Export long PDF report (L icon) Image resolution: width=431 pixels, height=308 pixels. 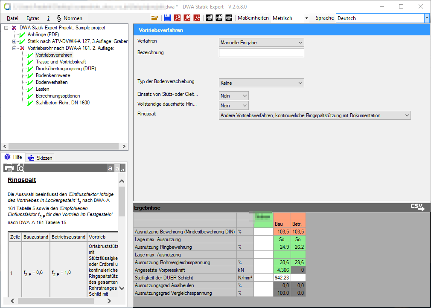pos(197,18)
